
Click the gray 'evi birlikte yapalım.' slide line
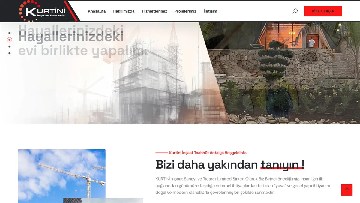click(83, 51)
